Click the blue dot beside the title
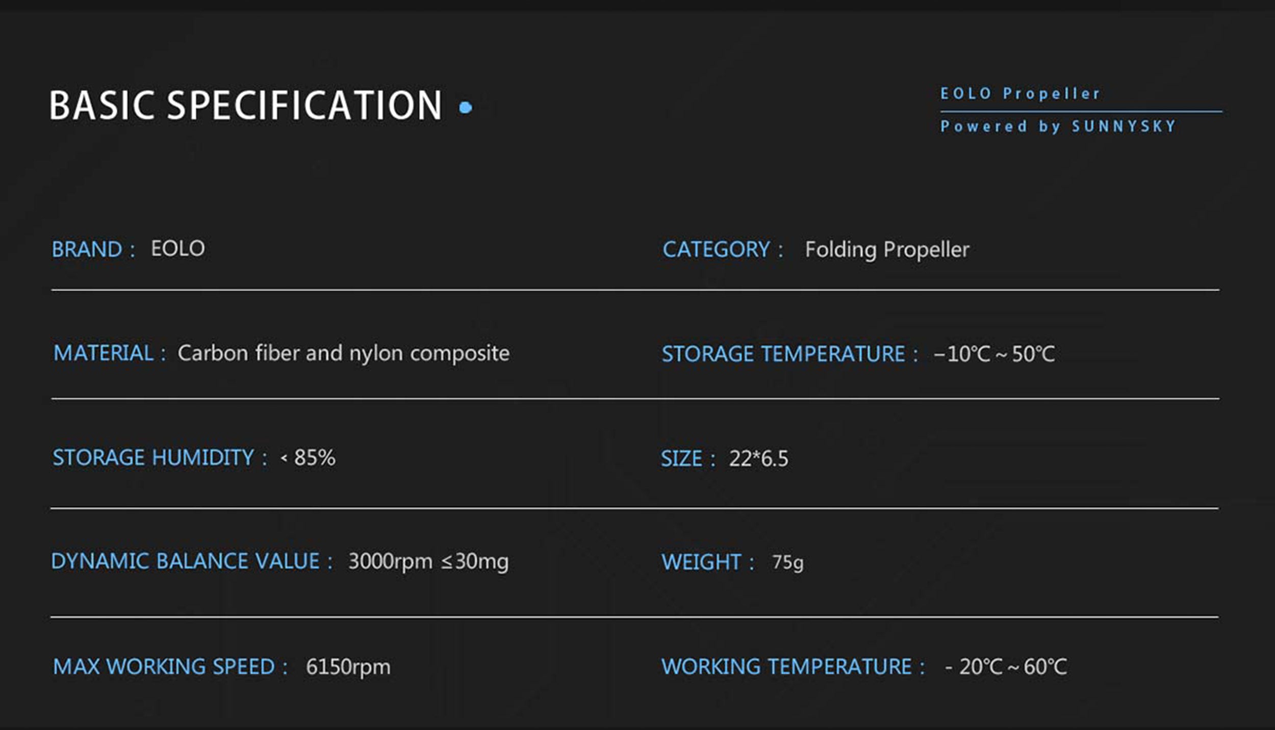This screenshot has height=730, width=1275. tap(465, 108)
